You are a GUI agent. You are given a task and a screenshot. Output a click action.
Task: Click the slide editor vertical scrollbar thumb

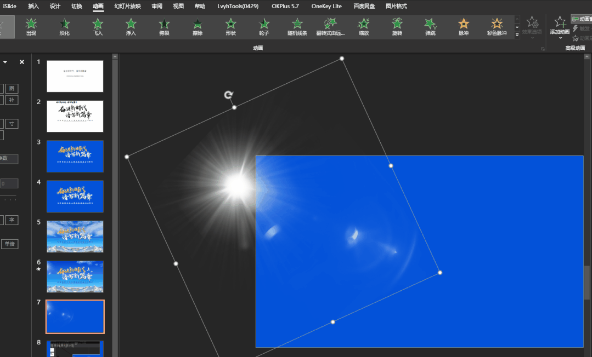pyautogui.click(x=587, y=283)
